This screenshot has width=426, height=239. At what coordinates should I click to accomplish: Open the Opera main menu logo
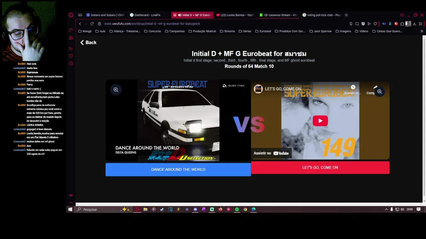(71, 15)
